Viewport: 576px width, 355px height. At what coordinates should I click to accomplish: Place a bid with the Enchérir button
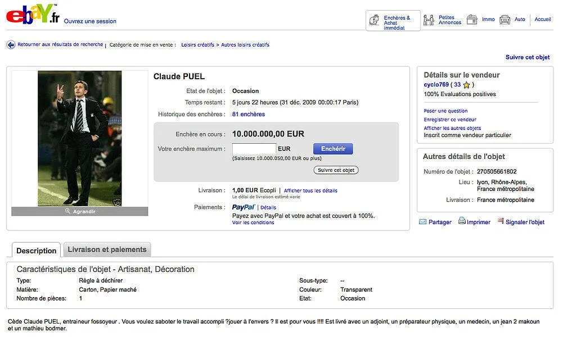pyautogui.click(x=332, y=148)
